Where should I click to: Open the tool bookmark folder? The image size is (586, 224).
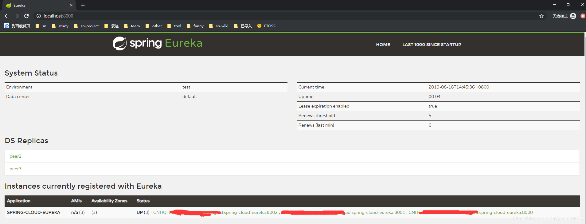174,26
